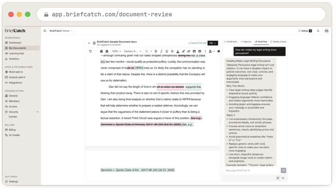Open Settings in sidebar
Viewport: 336px width, 188px height.
point(22,181)
